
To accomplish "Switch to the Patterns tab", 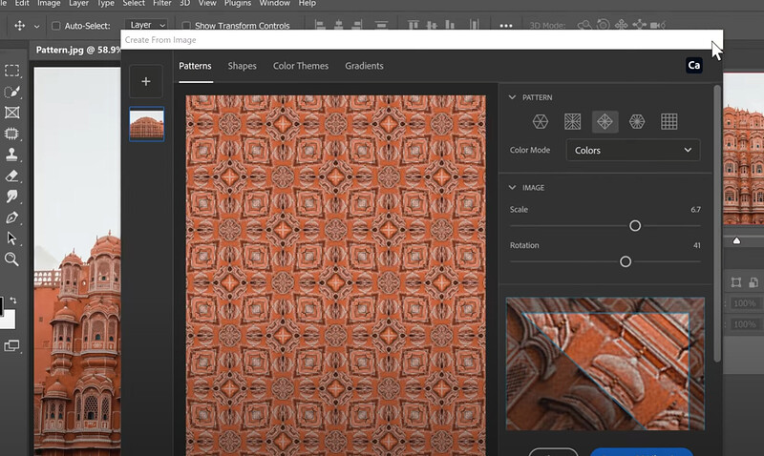I will (x=195, y=66).
